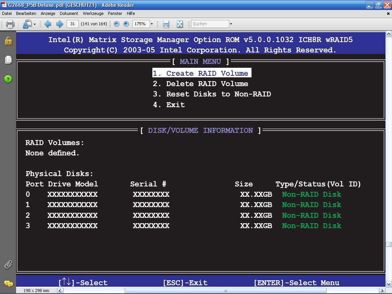Open the Bearbeiten menu
The image size is (392, 294).
26,13
